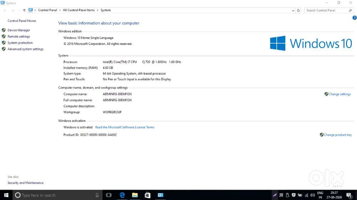Open Device Manager from the sidebar
357x200 pixels.
point(19,30)
